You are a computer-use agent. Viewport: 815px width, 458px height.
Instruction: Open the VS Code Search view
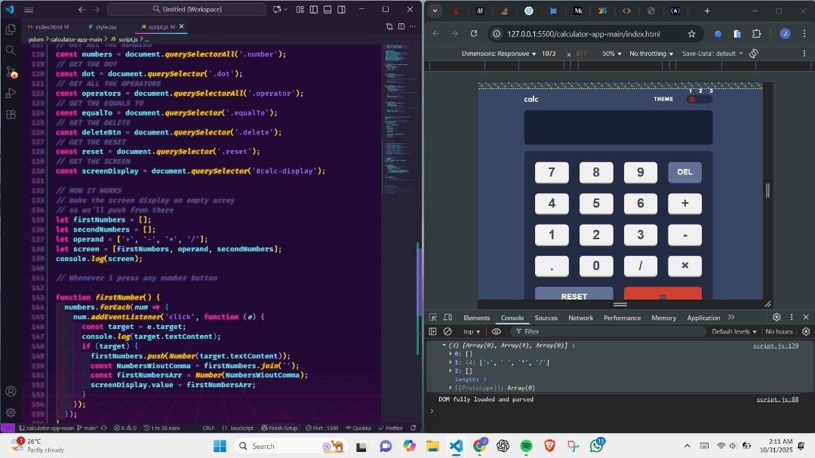pos(11,51)
